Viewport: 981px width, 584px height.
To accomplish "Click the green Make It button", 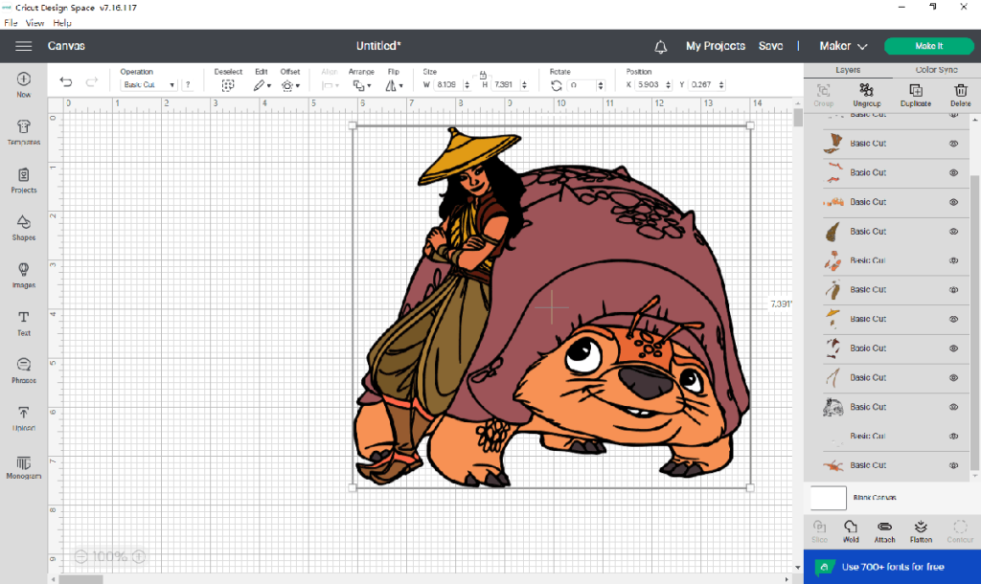I will [928, 46].
